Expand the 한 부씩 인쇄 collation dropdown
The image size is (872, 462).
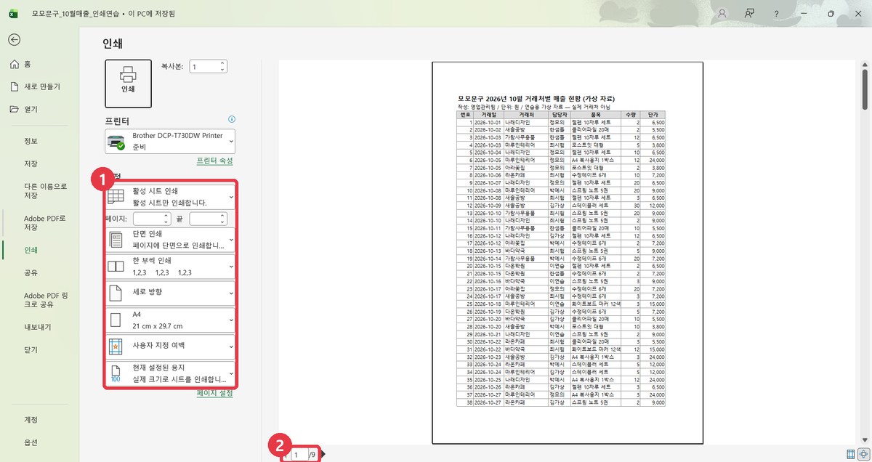pyautogui.click(x=171, y=266)
